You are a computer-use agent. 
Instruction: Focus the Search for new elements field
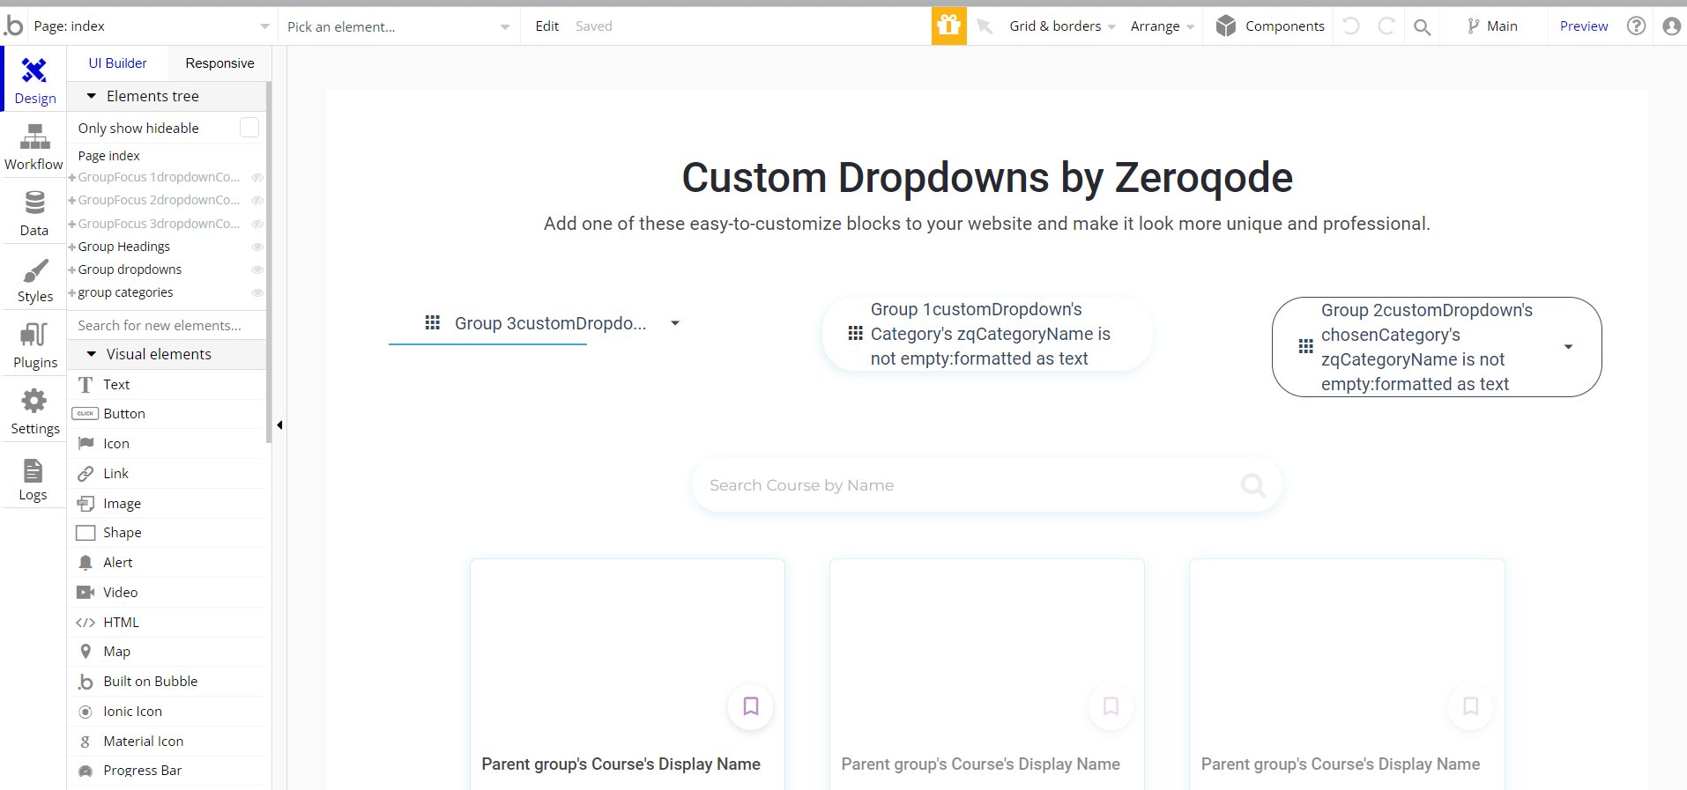(167, 325)
